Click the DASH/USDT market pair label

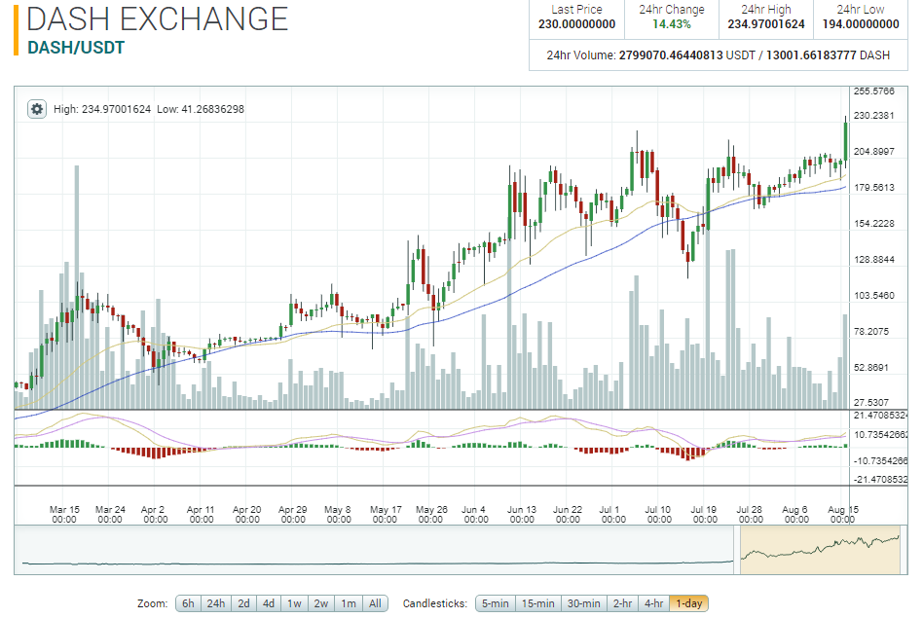(x=76, y=48)
